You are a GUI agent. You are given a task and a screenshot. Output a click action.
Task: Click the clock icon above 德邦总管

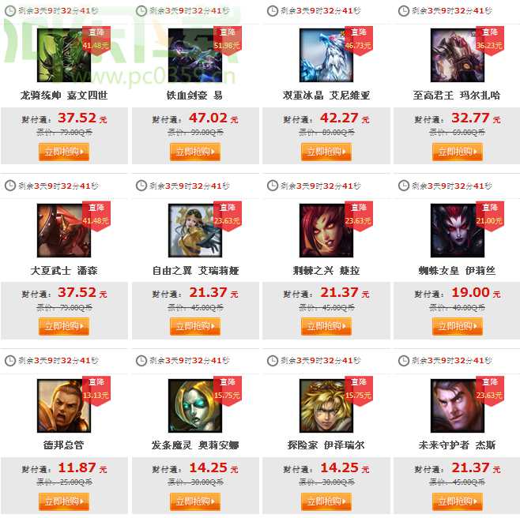coord(10,361)
